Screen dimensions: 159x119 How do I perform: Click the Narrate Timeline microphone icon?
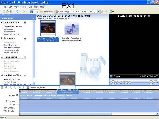6,88
